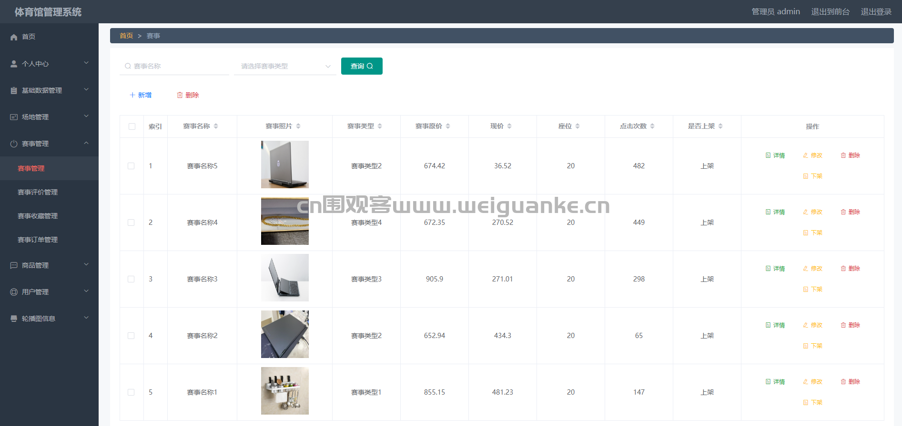The width and height of the screenshot is (902, 426).
Task: Click 管理员 admin label in header
Action: pyautogui.click(x=776, y=11)
